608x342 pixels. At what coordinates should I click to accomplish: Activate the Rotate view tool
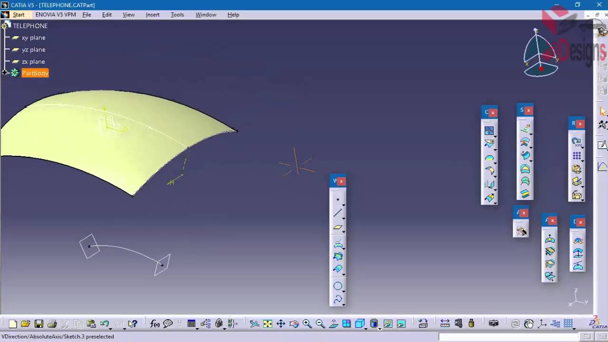pyautogui.click(x=294, y=324)
